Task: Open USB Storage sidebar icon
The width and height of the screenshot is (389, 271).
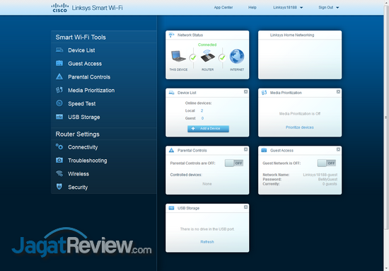Action: [59, 117]
